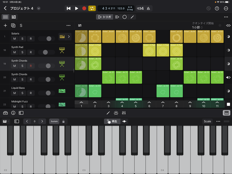232x174 pixels.
Task: Choose play surface type dropdown
Action: pyautogui.click(x=6, y=122)
